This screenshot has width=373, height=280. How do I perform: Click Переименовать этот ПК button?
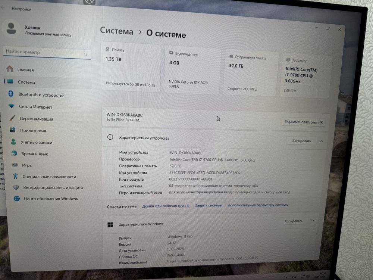tap(304, 122)
